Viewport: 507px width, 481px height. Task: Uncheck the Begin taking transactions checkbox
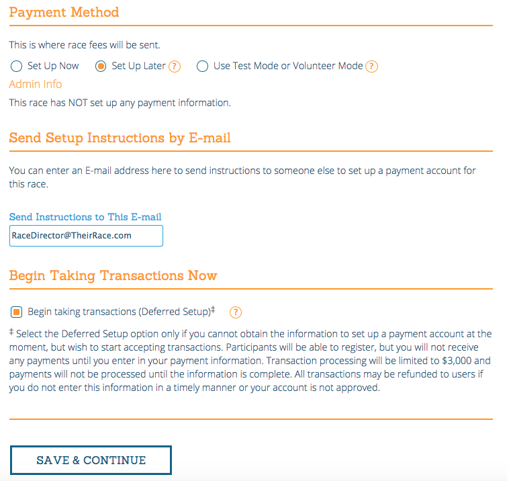click(x=17, y=312)
